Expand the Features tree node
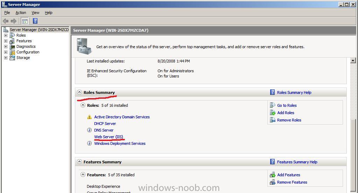This screenshot has width=358, height=193. 6,41
